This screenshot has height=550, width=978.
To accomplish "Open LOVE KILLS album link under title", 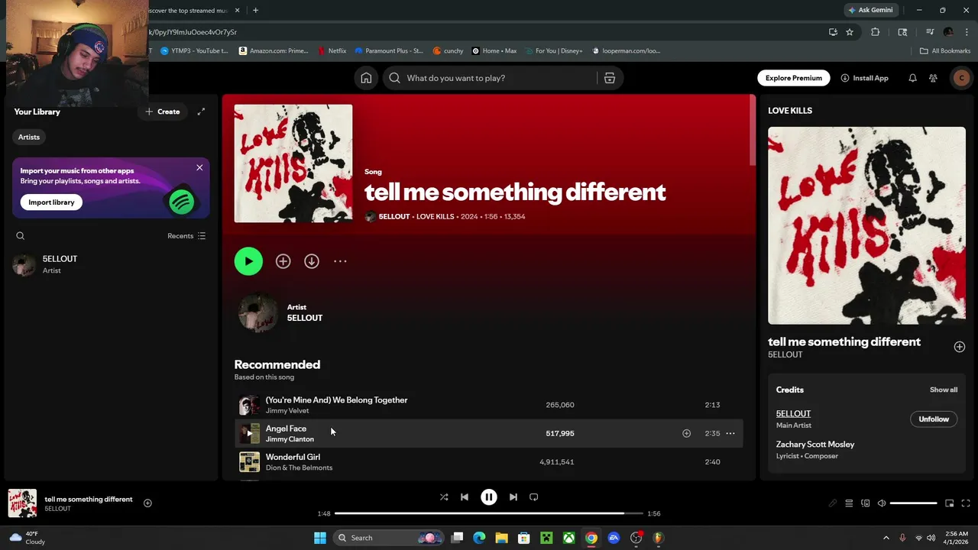I will [x=435, y=217].
